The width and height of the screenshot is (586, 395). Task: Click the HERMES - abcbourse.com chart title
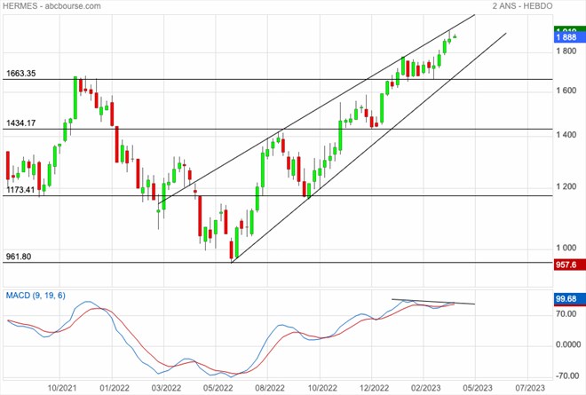pos(51,6)
